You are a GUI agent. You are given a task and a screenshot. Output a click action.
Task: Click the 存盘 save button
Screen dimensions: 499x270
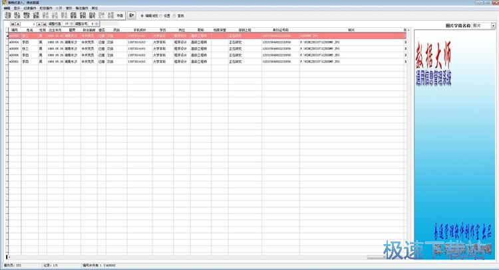[x=120, y=15]
